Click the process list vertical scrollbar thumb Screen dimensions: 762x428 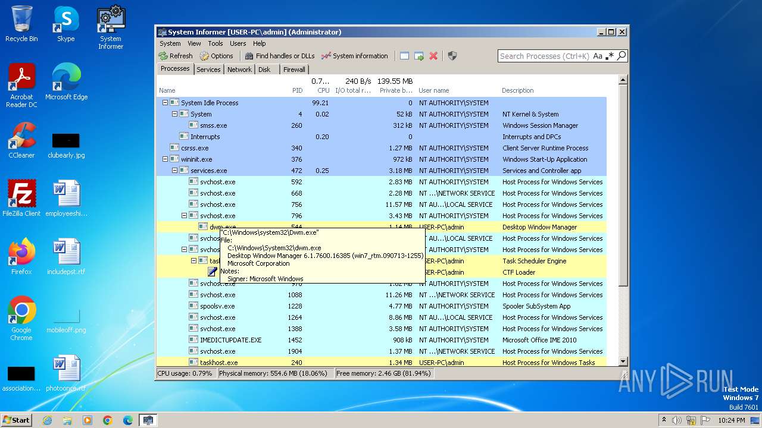tap(623, 184)
